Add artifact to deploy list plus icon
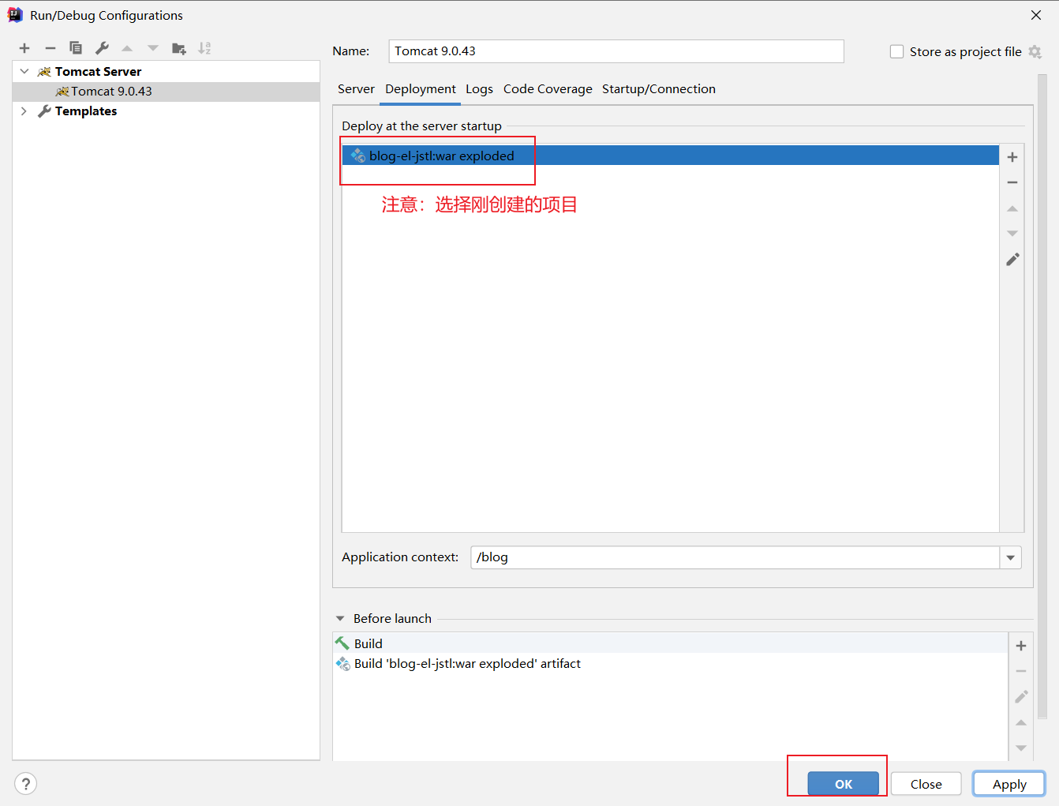1059x806 pixels. [1012, 157]
